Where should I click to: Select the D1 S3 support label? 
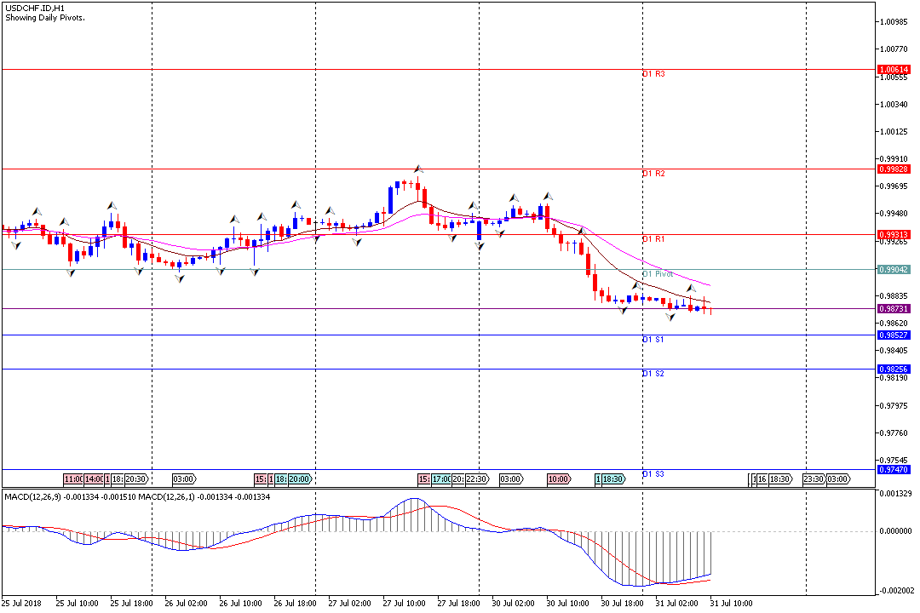point(653,474)
